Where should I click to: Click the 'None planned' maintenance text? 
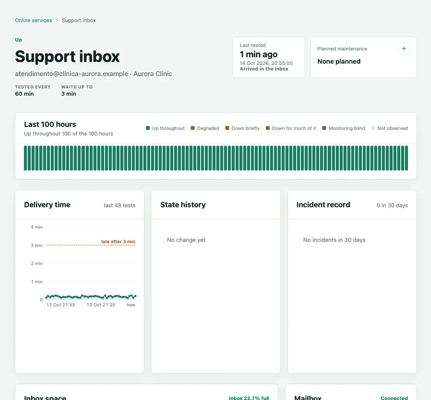pyautogui.click(x=339, y=62)
